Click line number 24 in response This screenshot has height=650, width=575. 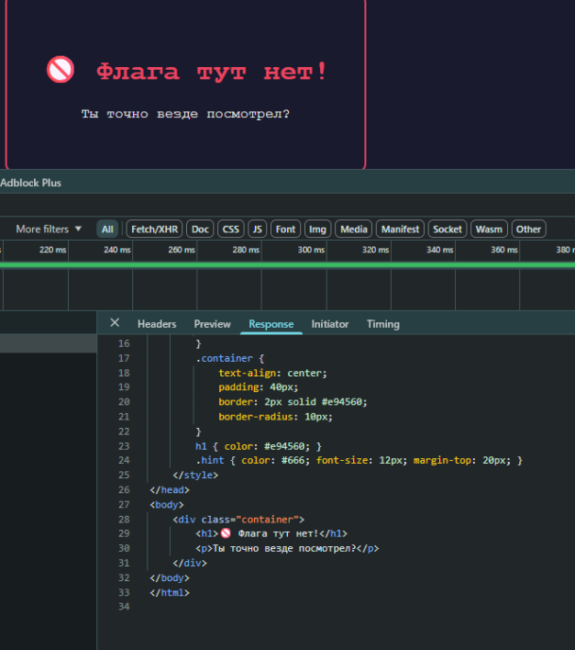[x=124, y=460]
